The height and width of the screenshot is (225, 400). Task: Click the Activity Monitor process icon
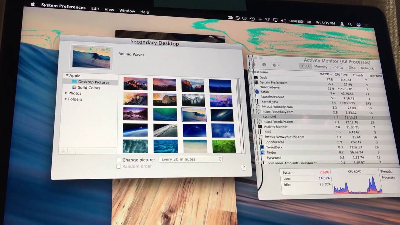click(260, 127)
